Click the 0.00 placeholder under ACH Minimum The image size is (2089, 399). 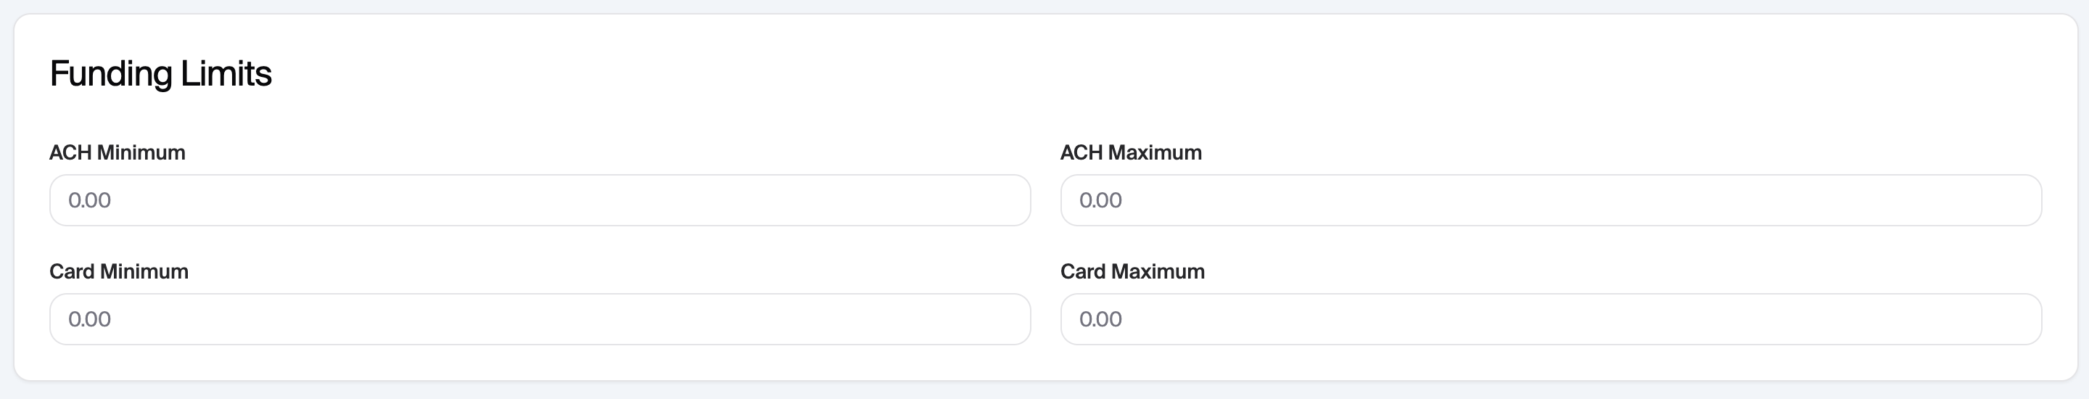tap(89, 200)
